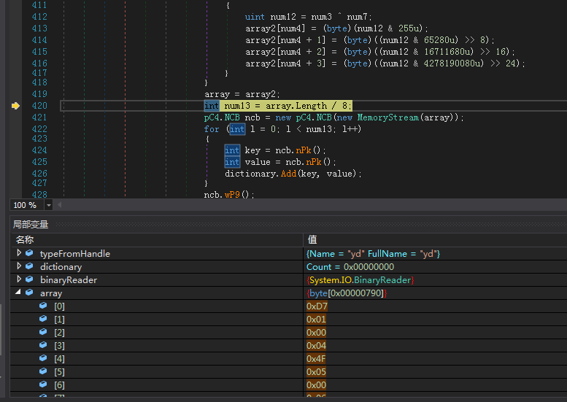Expand the dictionary variable node
567x402 pixels.
tap(19, 266)
